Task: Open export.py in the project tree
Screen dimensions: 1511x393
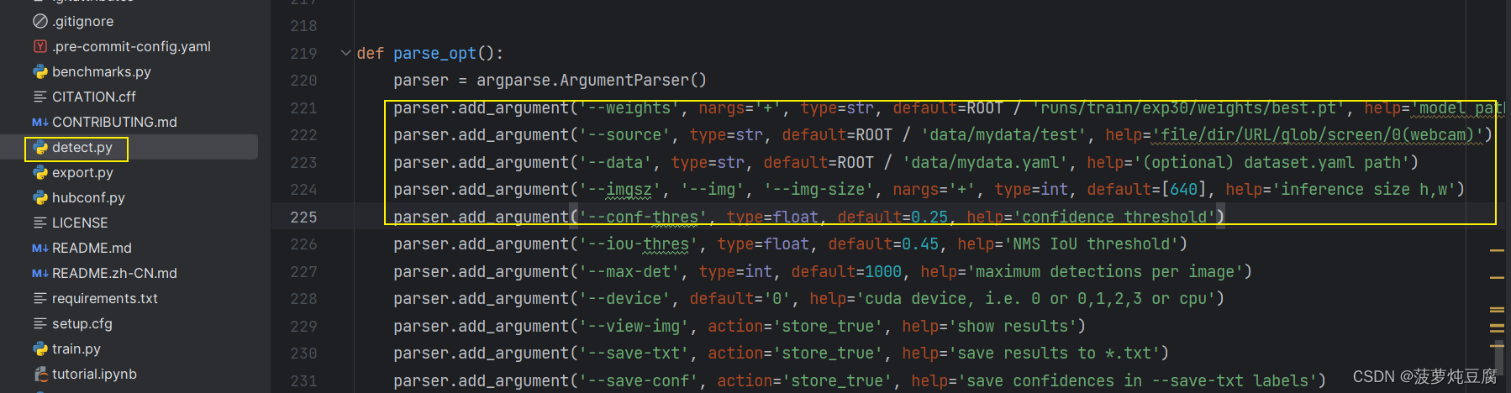Action: click(82, 172)
